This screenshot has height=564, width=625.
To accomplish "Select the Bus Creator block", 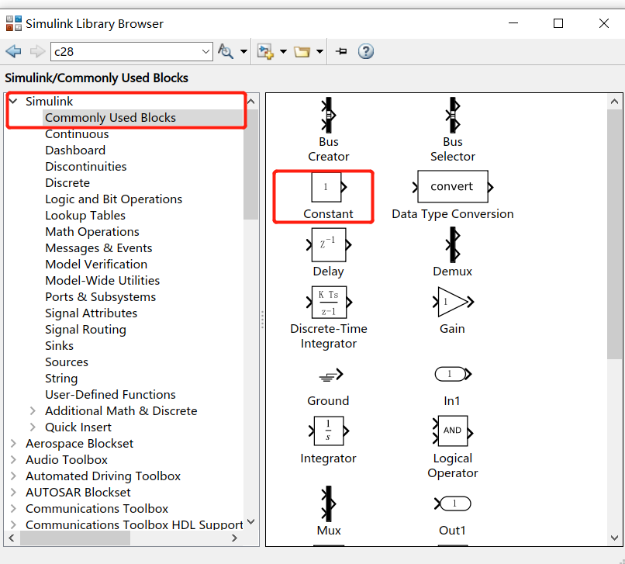I will (329, 130).
